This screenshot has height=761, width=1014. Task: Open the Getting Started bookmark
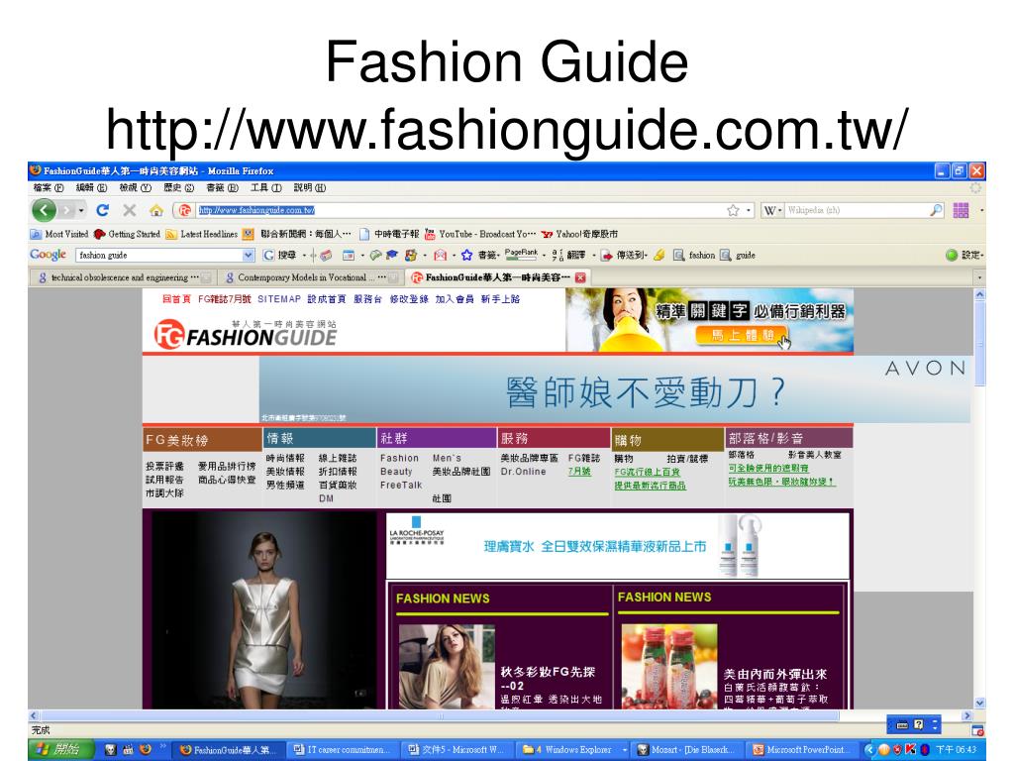pos(127,234)
